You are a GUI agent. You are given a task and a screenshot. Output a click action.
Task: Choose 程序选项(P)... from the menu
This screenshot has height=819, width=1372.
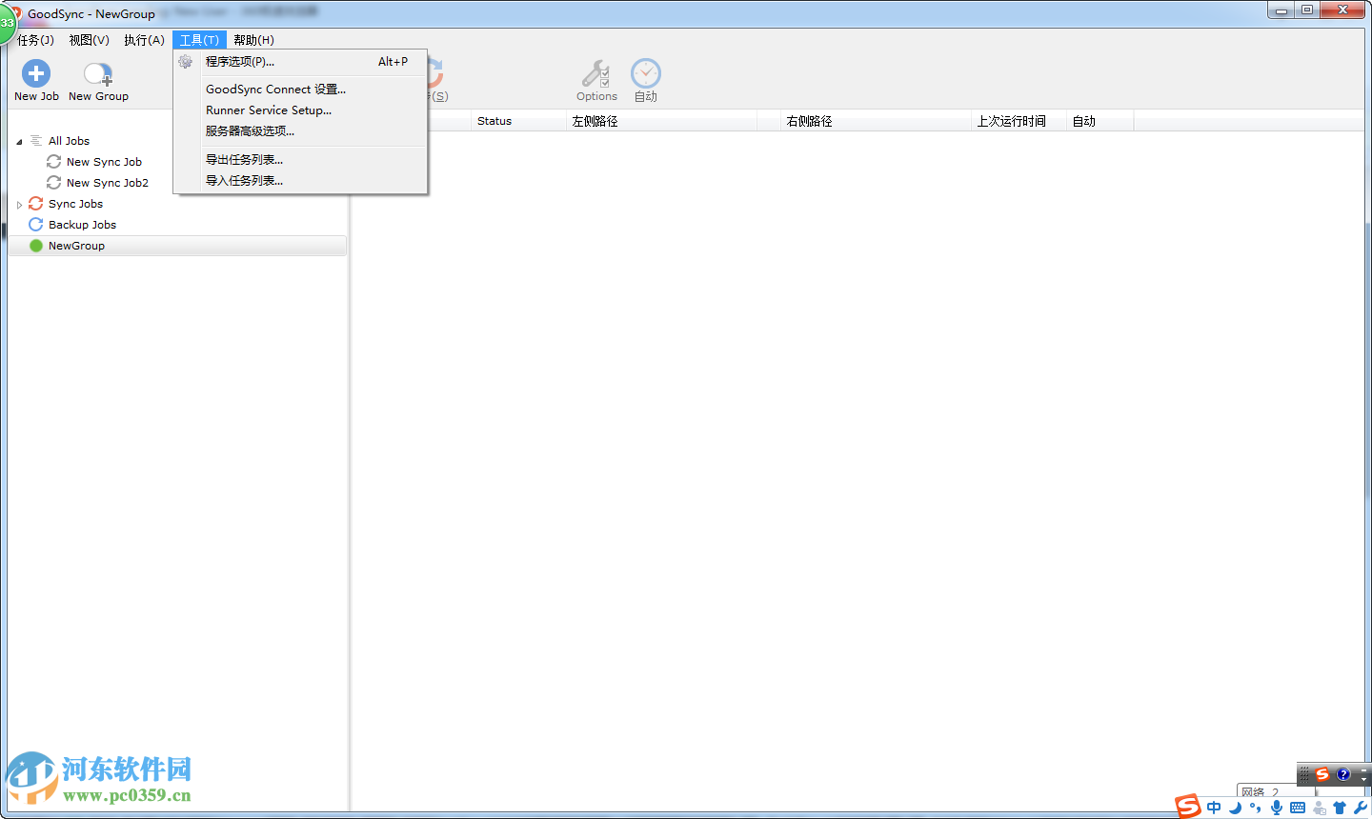[x=300, y=62]
